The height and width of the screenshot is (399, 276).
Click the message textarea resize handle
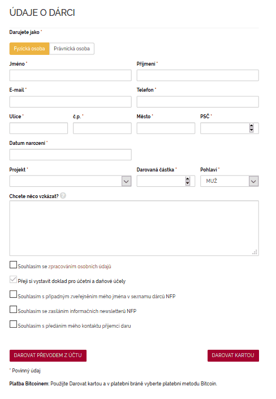point(255,252)
